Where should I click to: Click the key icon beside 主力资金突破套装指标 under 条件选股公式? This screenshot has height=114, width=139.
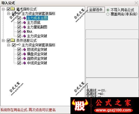(18, 45)
